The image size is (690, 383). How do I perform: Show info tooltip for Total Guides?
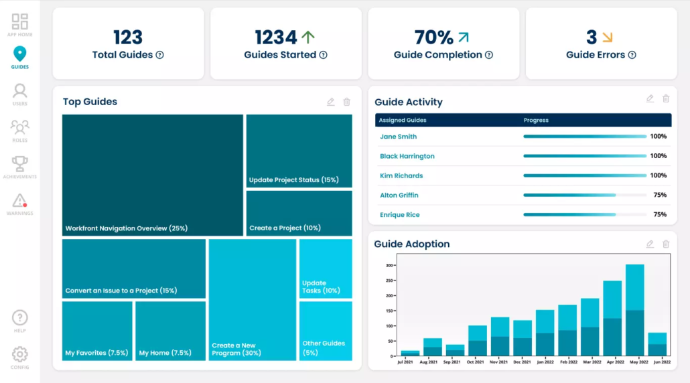click(x=159, y=56)
